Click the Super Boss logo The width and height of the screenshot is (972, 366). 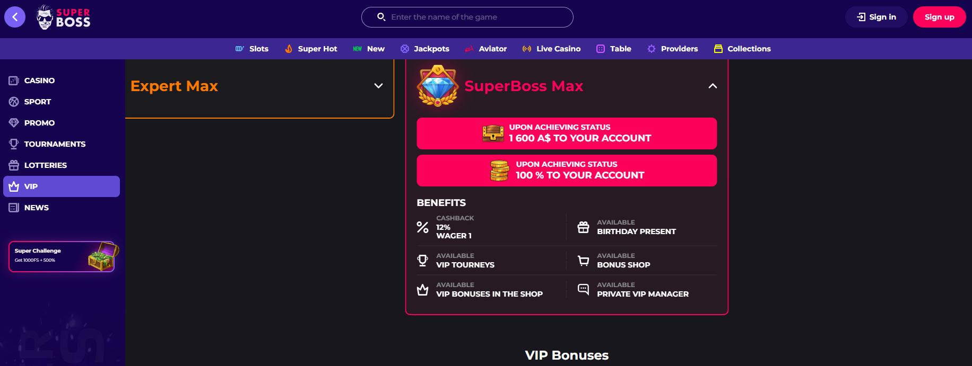[64, 17]
